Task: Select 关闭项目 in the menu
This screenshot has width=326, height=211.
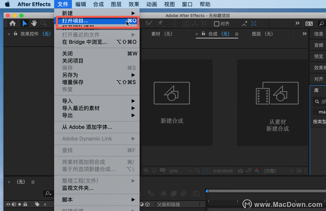Action: pos(97,61)
